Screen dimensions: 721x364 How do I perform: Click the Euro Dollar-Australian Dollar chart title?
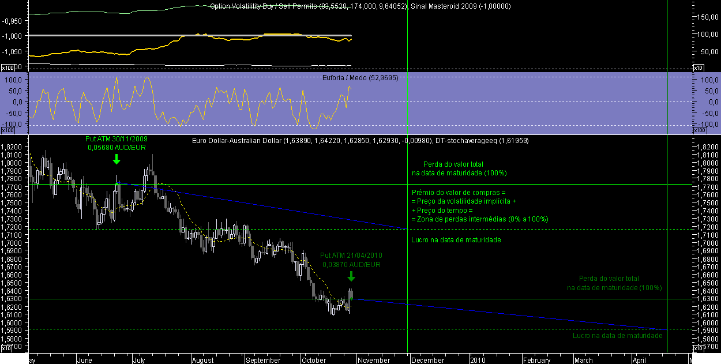coord(360,141)
